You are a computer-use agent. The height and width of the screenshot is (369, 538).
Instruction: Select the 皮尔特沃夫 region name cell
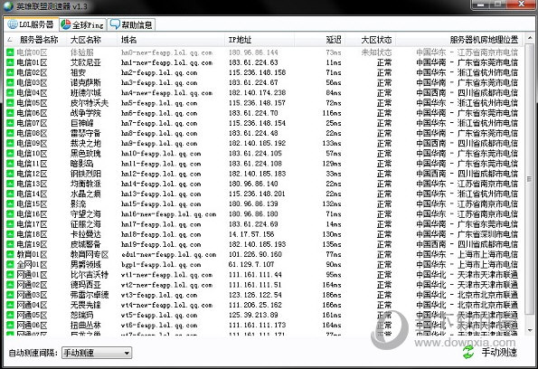point(90,103)
